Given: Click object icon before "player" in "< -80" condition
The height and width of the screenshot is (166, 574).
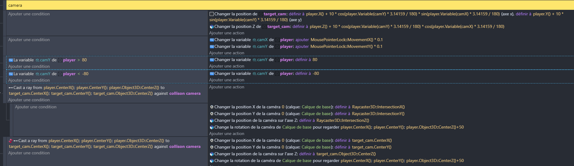Looking at the screenshot, I should (x=60, y=74).
